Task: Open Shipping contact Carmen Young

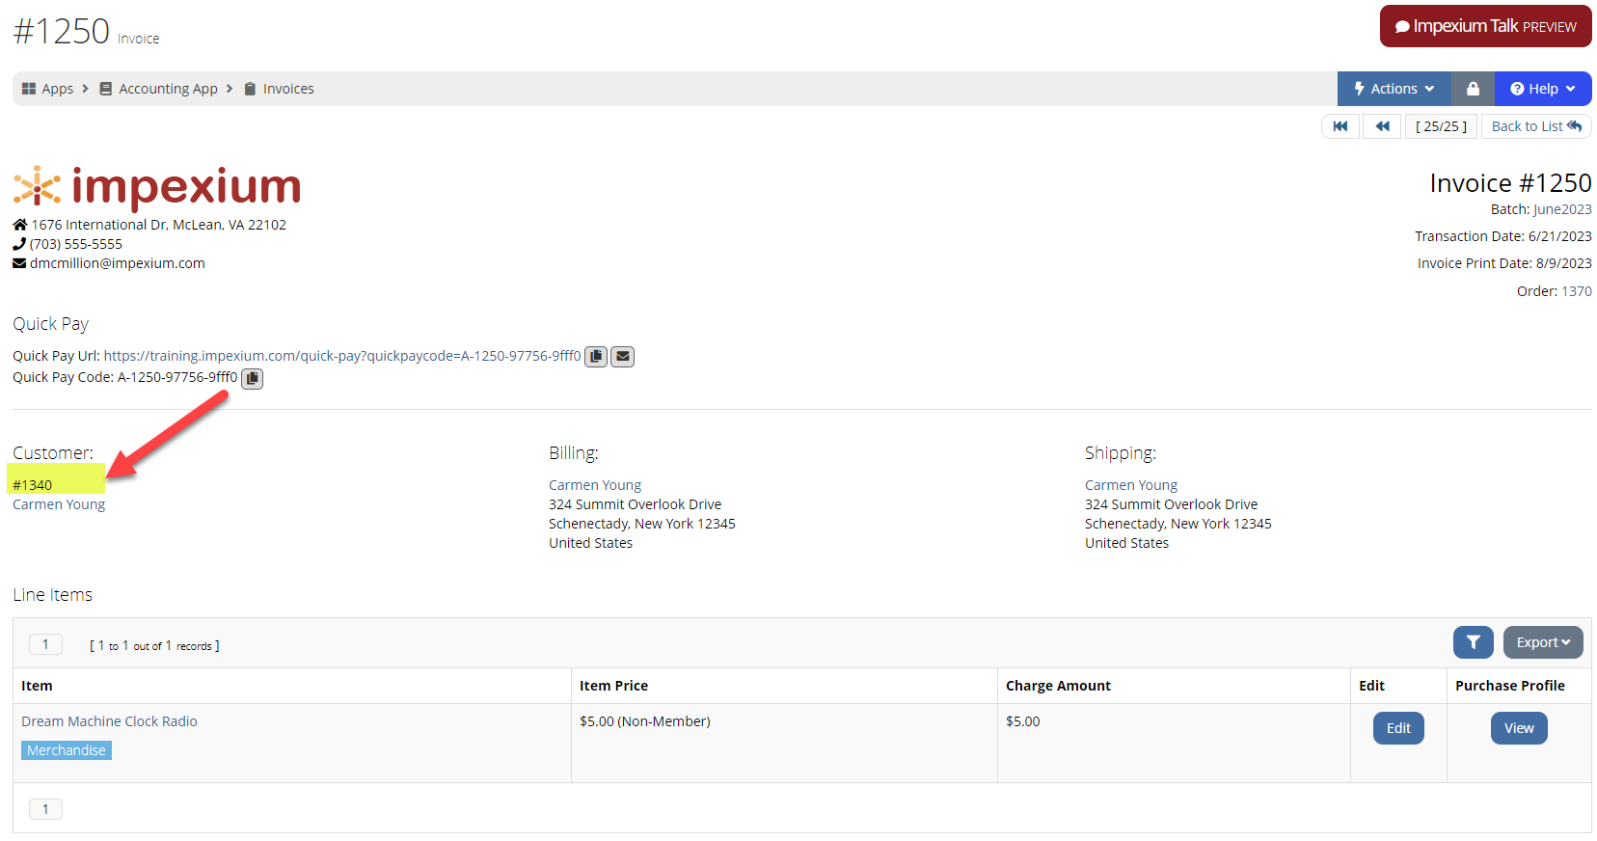Action: tap(1131, 485)
